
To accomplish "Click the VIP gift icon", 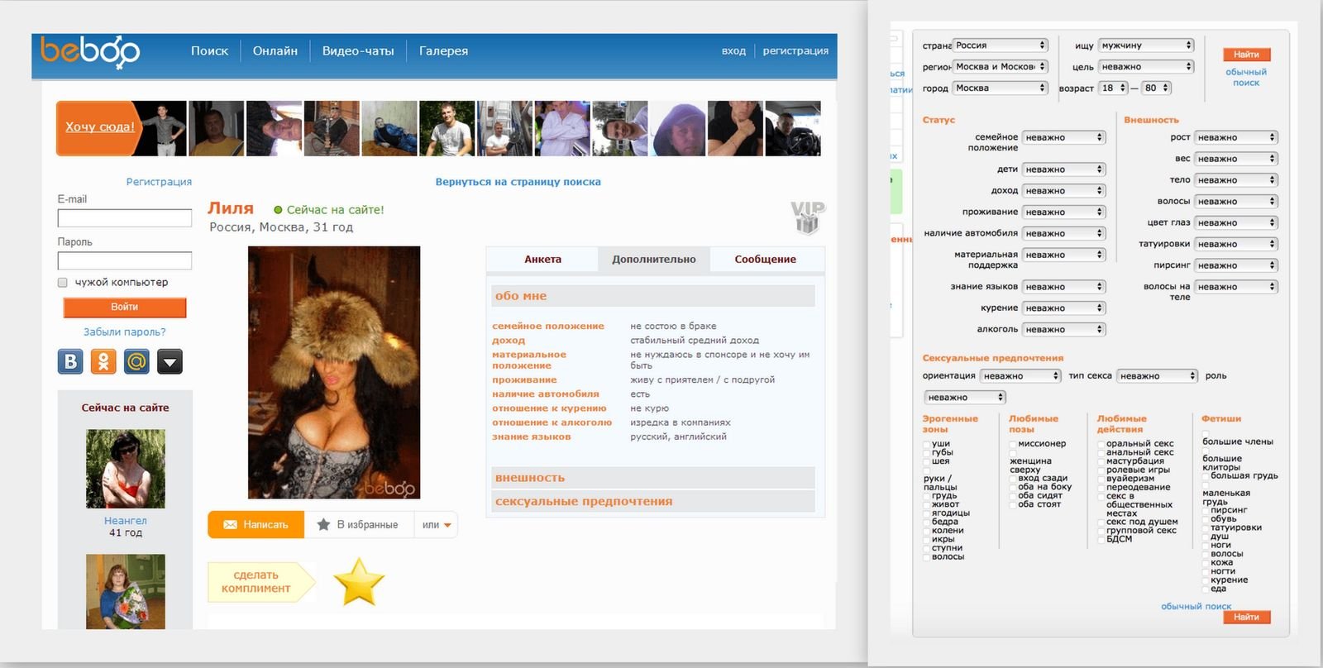I will (x=807, y=217).
